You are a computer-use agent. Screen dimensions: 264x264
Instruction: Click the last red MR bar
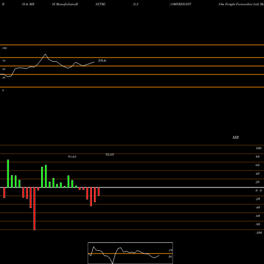(99, 192)
